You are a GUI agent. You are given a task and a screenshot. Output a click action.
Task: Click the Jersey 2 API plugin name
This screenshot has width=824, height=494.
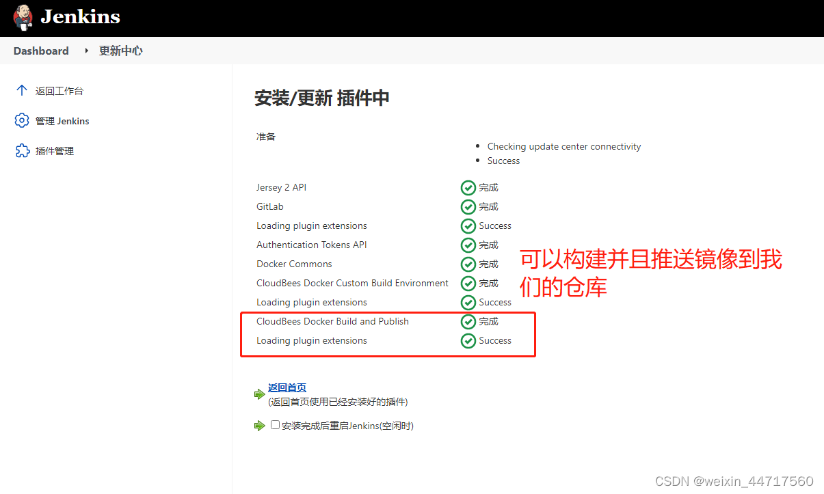(282, 187)
